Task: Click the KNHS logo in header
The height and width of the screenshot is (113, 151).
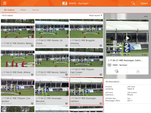Action: pyautogui.click(x=65, y=3)
